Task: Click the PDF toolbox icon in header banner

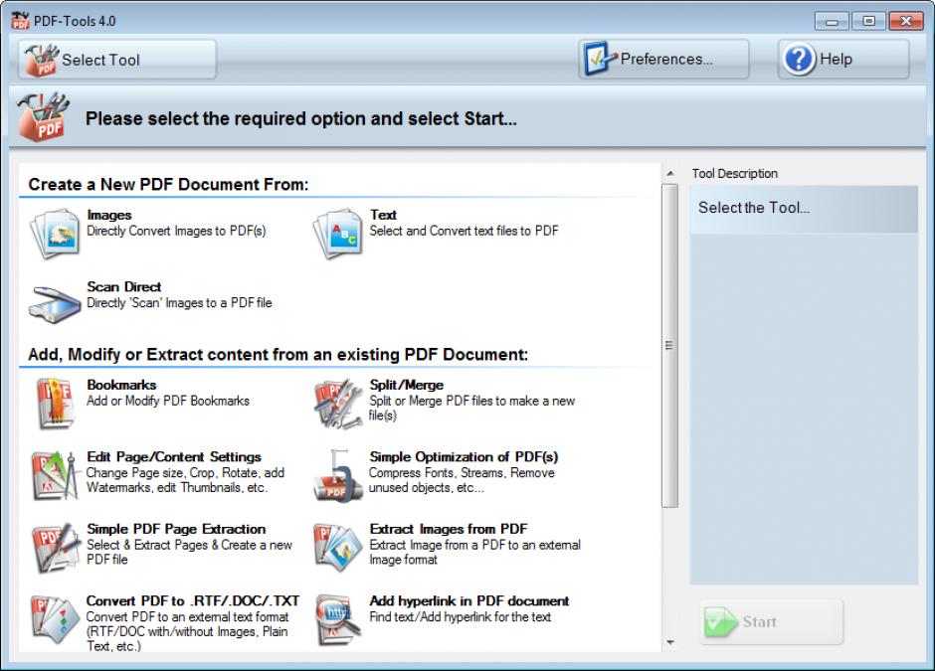Action: pyautogui.click(x=43, y=116)
